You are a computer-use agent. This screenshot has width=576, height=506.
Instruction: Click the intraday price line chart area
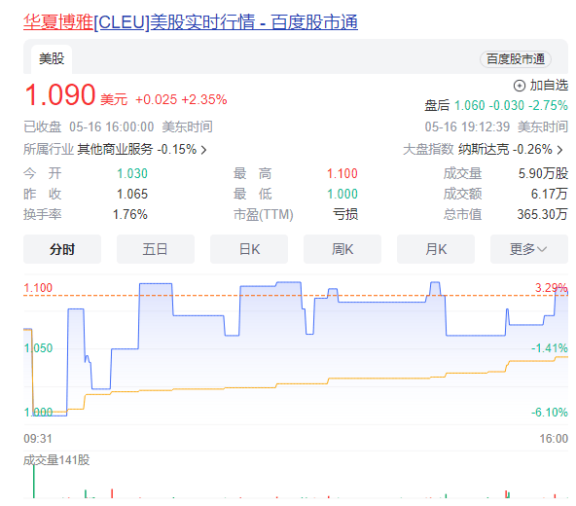tap(296, 349)
